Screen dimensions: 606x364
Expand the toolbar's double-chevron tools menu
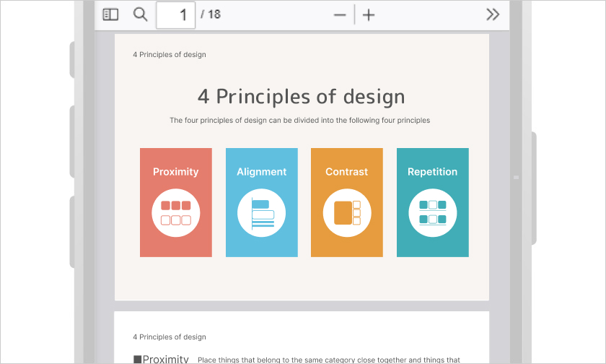point(493,14)
